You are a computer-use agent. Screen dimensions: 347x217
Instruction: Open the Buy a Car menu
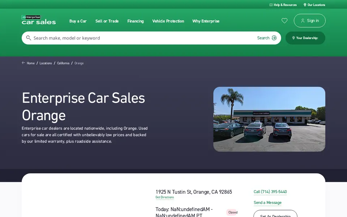(x=78, y=21)
